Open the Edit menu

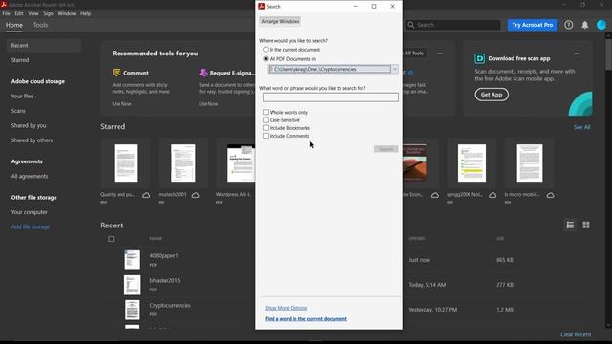(x=19, y=13)
